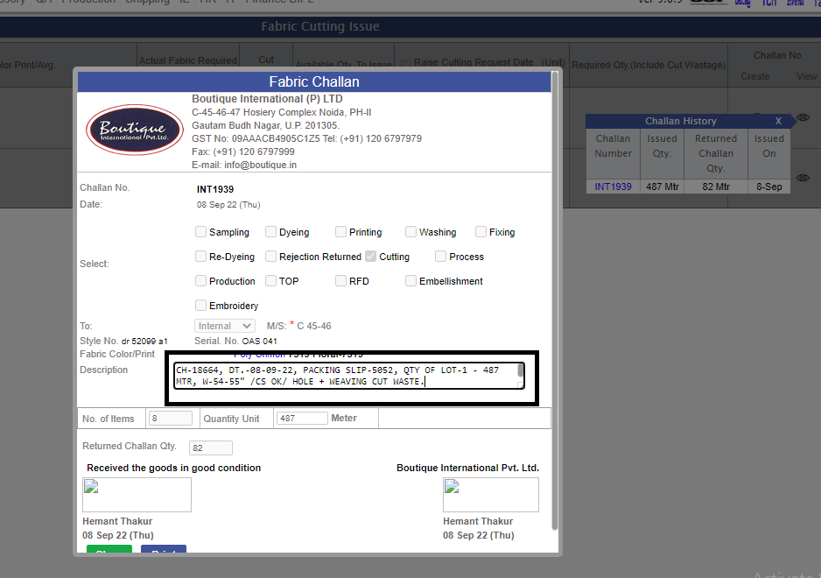
Task: Click the Fabric Challan title bar
Action: 314,81
